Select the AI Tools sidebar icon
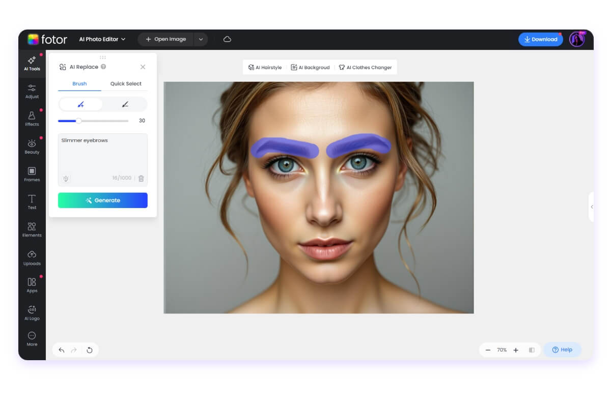Image resolution: width=611 pixels, height=407 pixels. click(32, 62)
